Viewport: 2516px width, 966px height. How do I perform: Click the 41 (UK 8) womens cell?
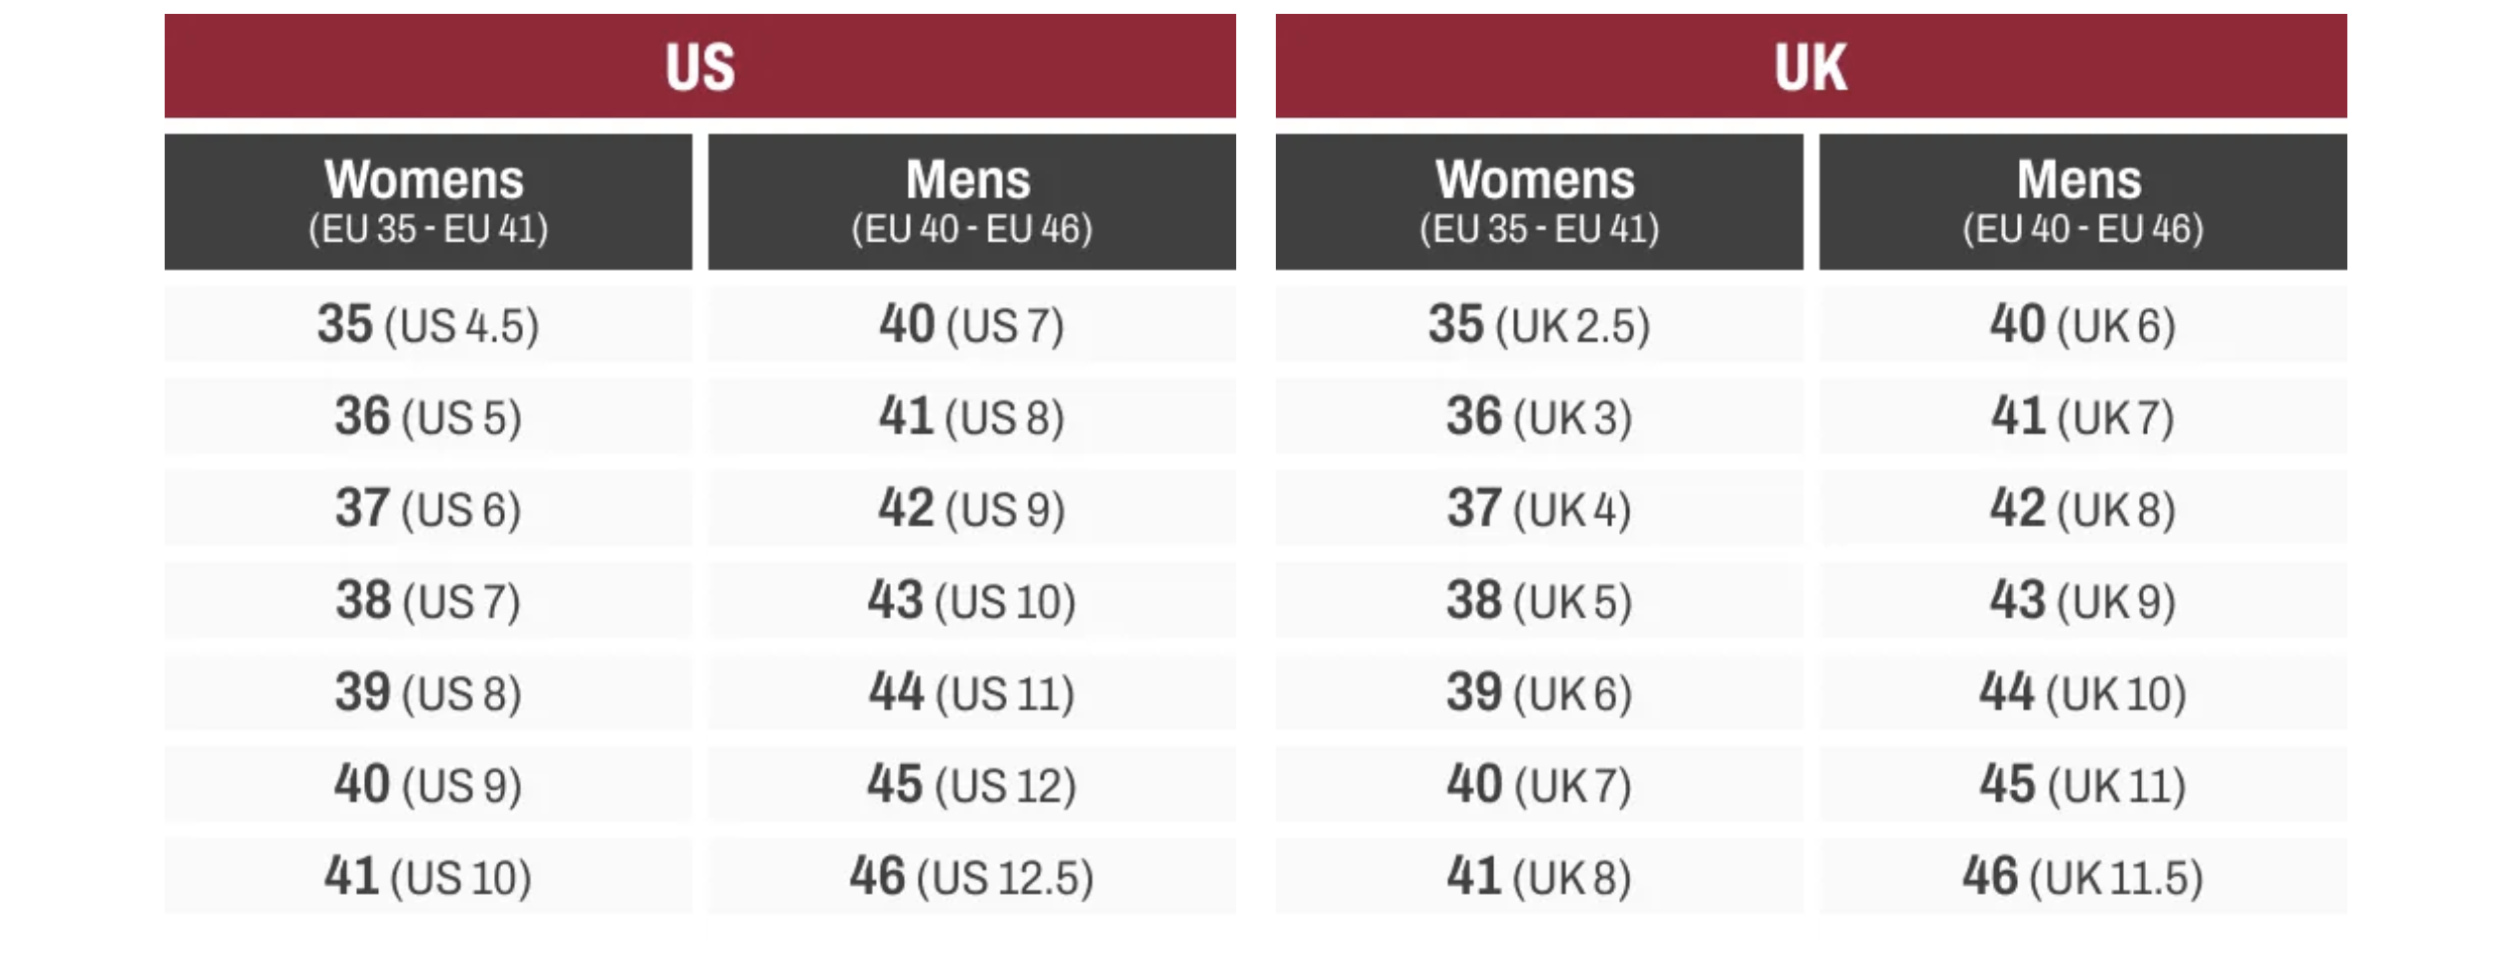(x=1539, y=877)
